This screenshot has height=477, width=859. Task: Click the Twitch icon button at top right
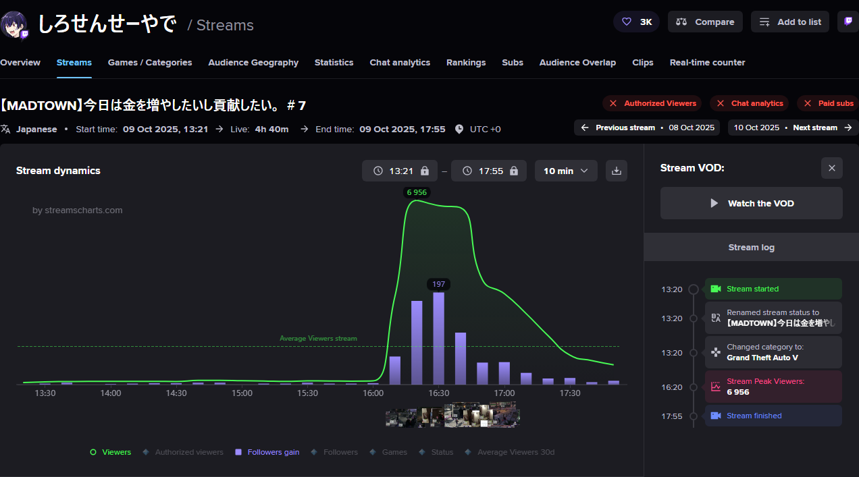click(x=848, y=22)
